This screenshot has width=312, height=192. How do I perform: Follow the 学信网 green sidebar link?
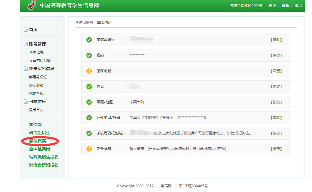[35, 125]
